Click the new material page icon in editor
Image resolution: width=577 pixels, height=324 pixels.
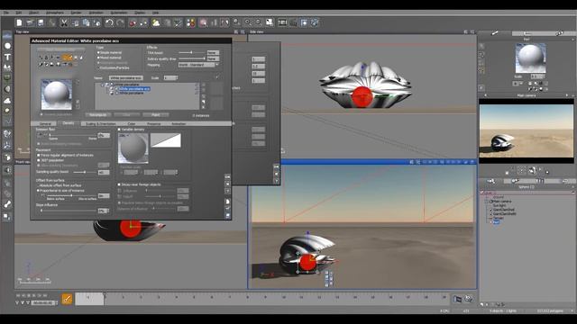(227, 202)
